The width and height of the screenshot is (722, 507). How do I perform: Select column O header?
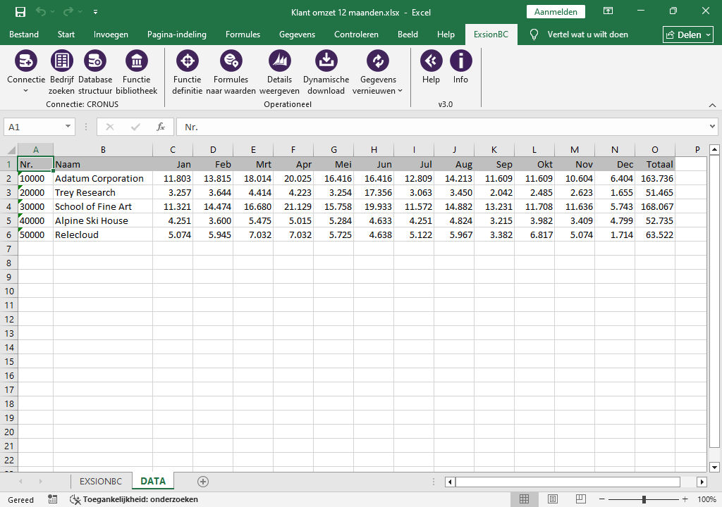tap(655, 149)
